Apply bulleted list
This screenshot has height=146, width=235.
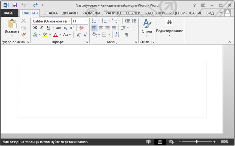(94, 21)
